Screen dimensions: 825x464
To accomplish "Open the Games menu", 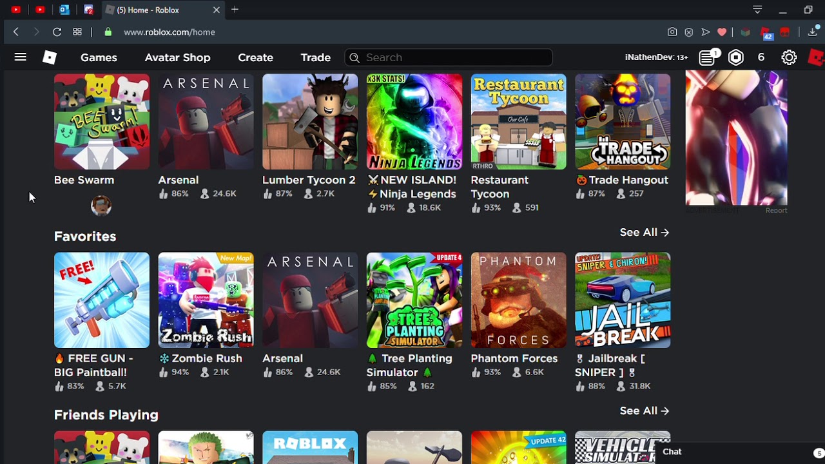I will (99, 57).
